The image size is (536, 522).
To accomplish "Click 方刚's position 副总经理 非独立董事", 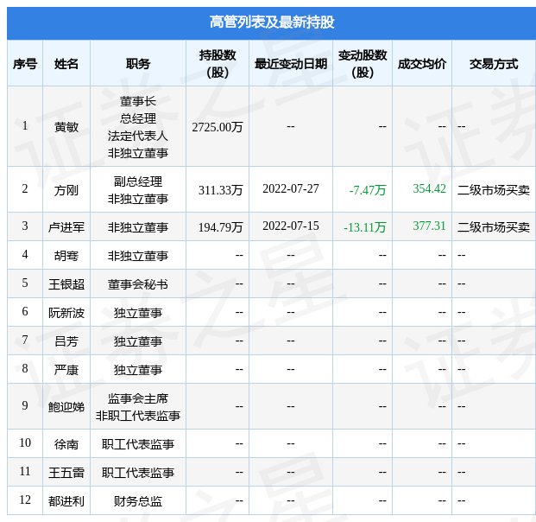I will 138,190.
